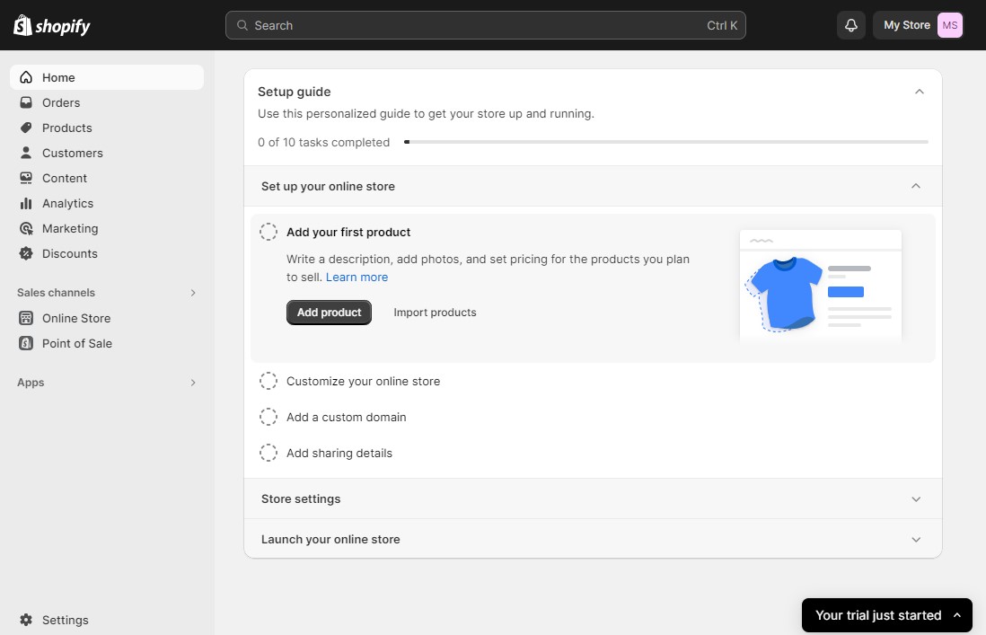Toggle the 'Customize your online store' task circle
The width and height of the screenshot is (986, 635).
point(269,381)
